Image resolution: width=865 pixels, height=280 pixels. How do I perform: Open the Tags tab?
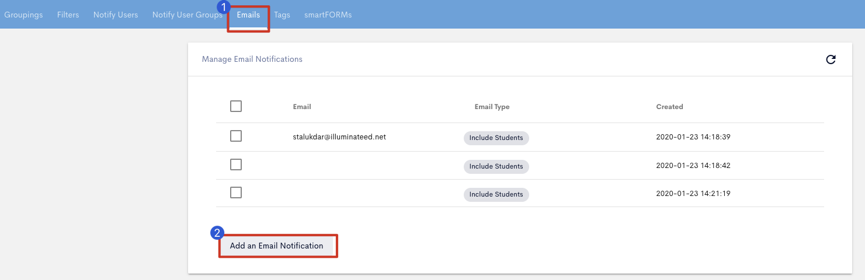(x=282, y=15)
